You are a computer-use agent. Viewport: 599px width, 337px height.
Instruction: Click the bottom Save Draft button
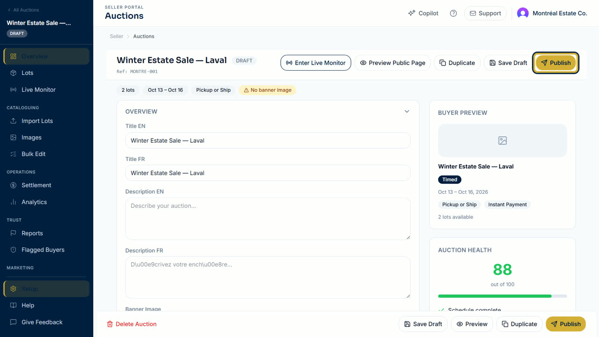423,324
